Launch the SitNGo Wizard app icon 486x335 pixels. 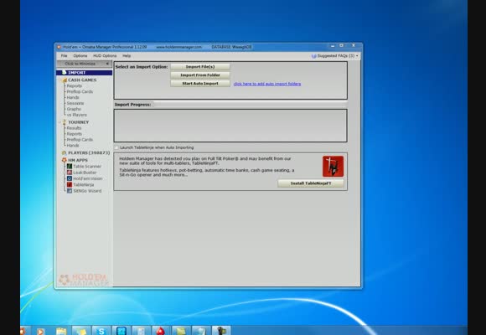(70, 191)
